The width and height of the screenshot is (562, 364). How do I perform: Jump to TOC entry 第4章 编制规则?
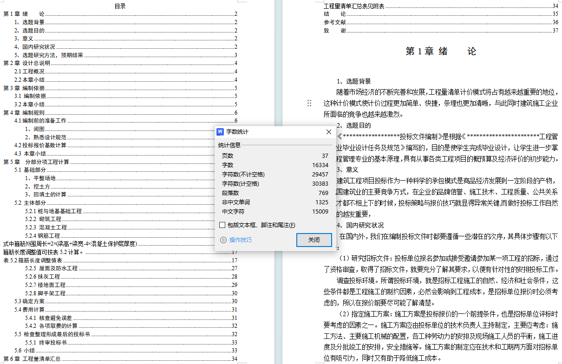[120, 113]
